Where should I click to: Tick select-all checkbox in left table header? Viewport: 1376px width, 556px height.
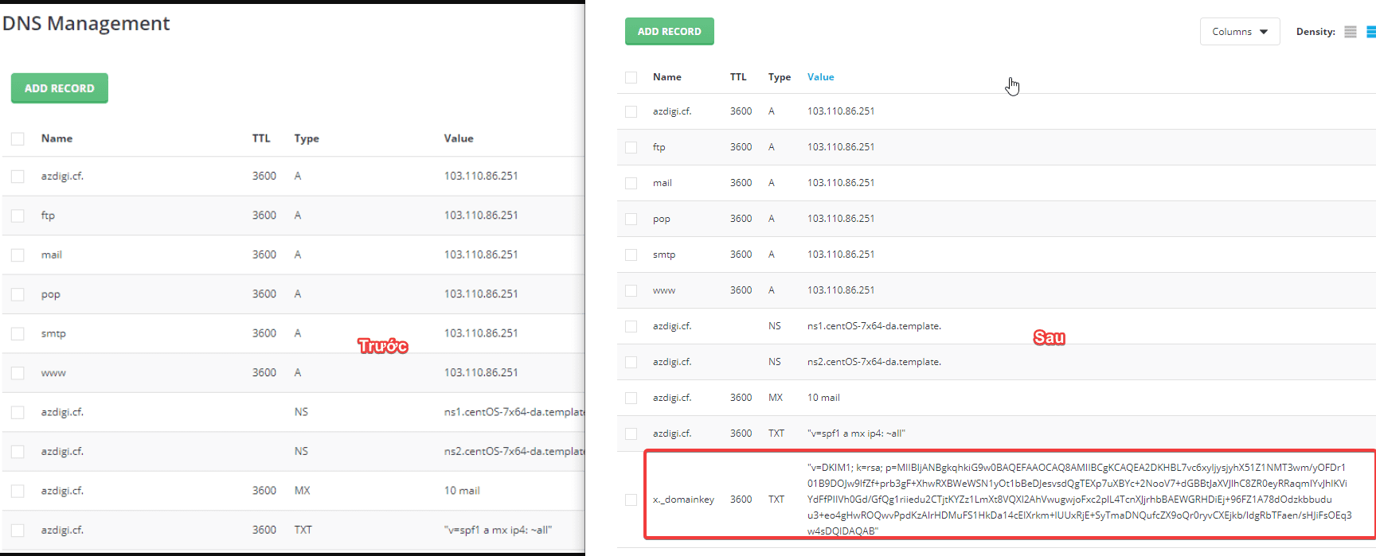pos(18,139)
